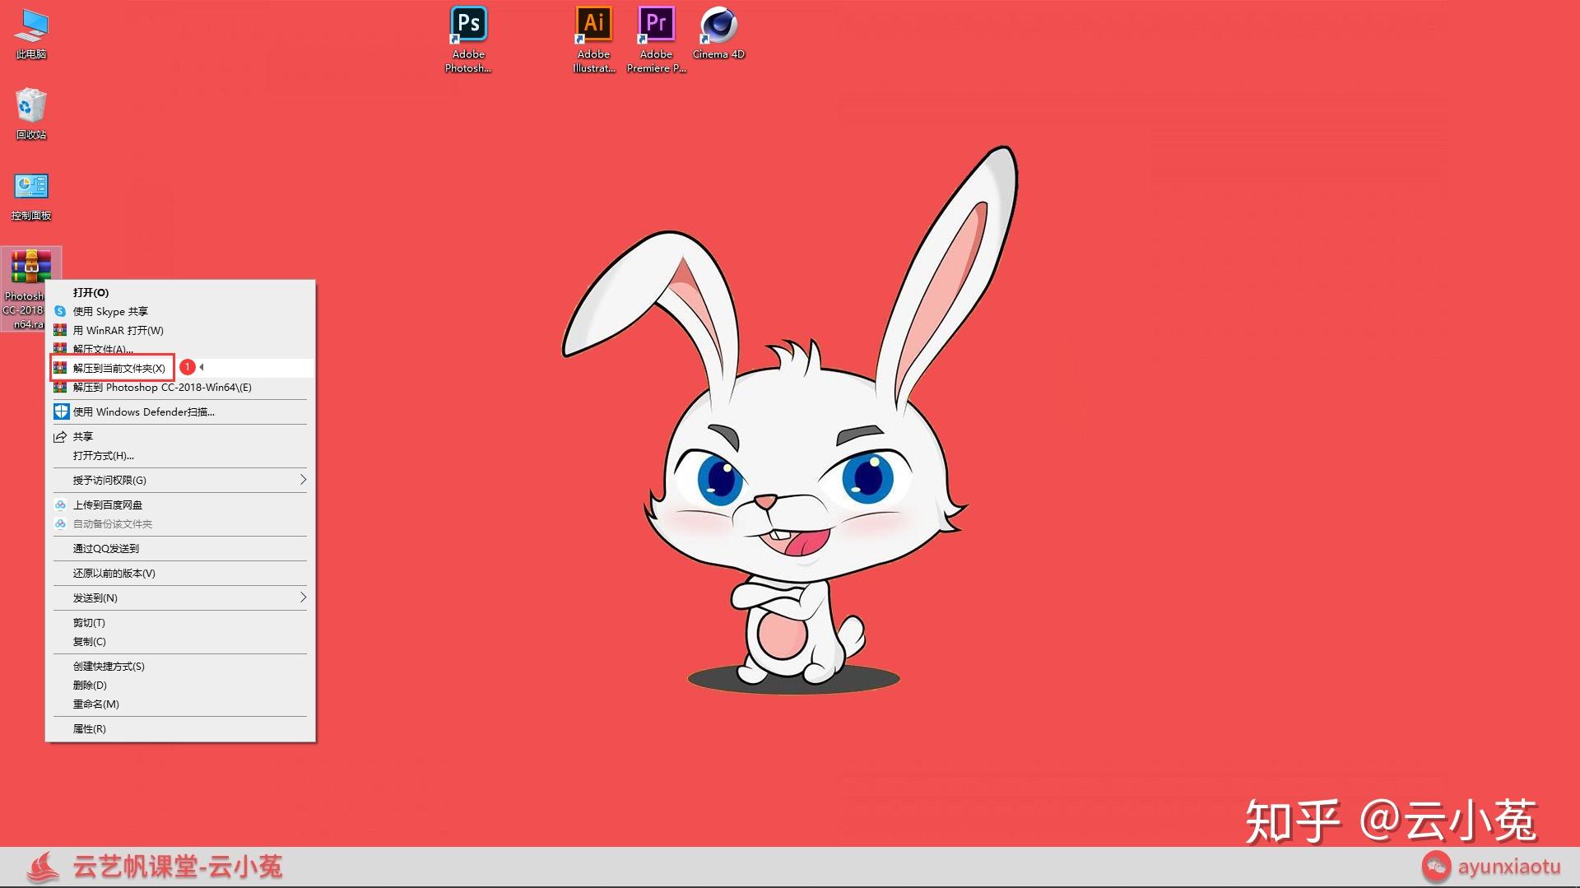The height and width of the screenshot is (888, 1580).
Task: Choose 使用 Windows Defender扫描...
Action: point(180,411)
